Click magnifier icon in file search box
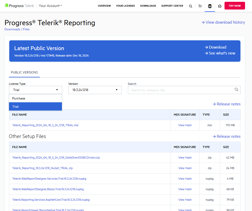 [x=236, y=90]
